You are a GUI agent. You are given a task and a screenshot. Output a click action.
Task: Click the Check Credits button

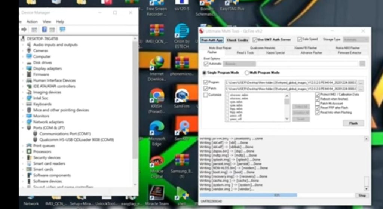click(x=237, y=40)
